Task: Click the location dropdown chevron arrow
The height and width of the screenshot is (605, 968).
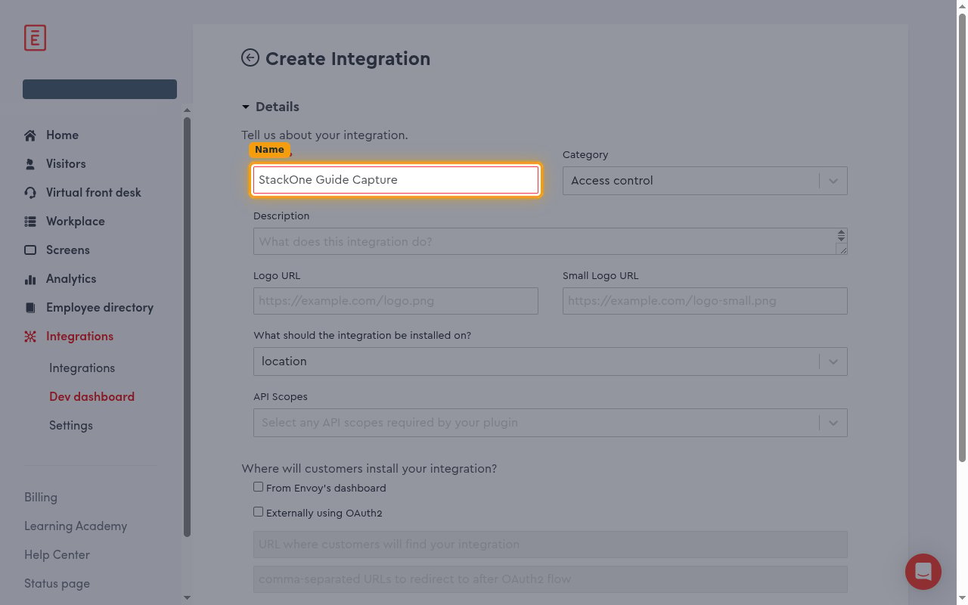Action: 833,361
